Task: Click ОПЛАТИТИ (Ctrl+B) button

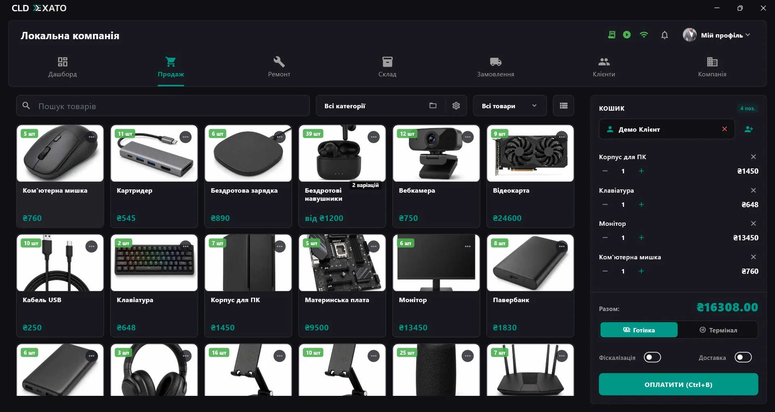Action: click(x=679, y=384)
